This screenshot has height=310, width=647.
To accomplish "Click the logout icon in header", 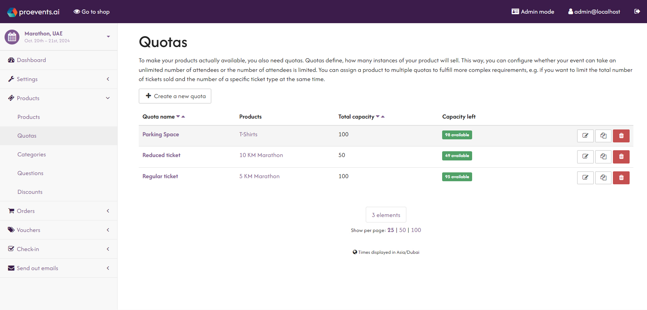I will tap(637, 12).
